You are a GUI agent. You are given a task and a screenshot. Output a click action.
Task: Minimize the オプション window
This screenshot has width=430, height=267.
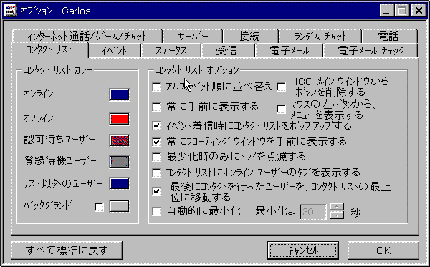[387, 11]
